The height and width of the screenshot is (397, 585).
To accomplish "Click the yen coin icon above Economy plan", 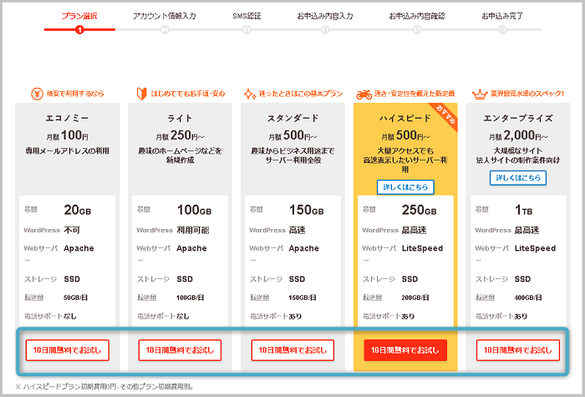I will pos(37,94).
